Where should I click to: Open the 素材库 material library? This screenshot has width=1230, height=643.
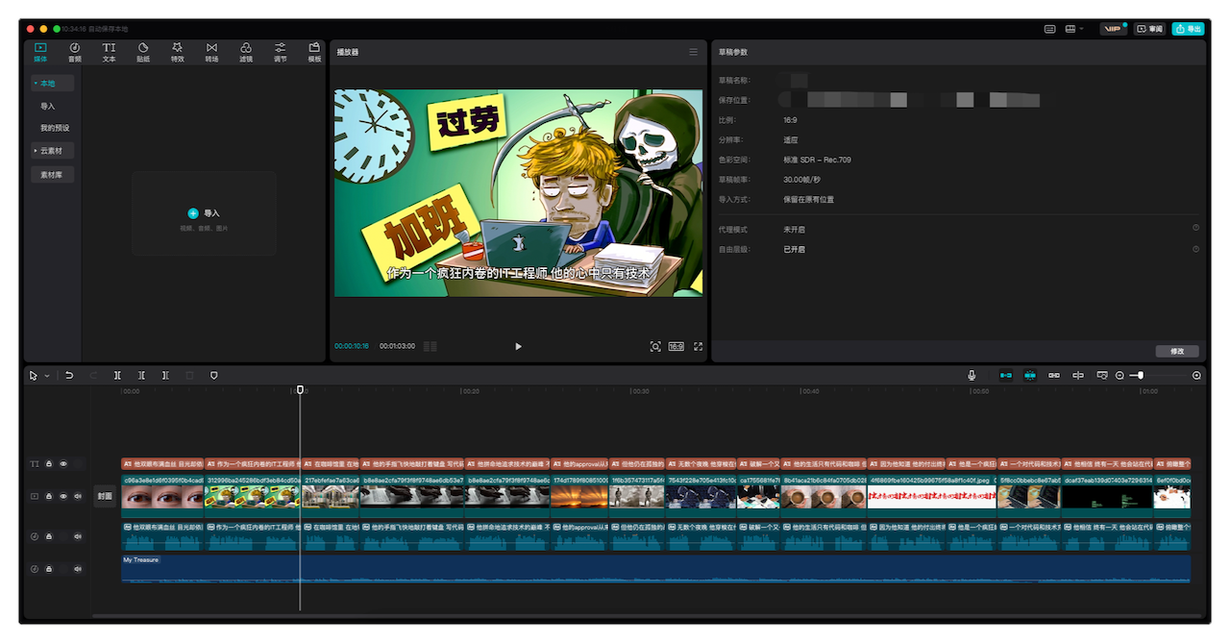[52, 175]
